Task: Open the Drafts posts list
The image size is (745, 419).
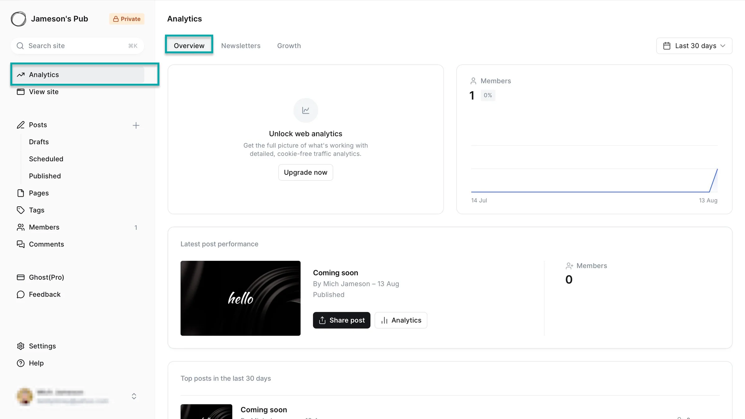Action: [x=39, y=142]
